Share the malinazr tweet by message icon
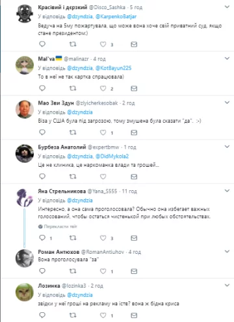 [134, 88]
